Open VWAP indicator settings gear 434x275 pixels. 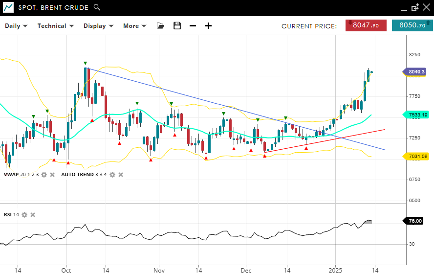tap(44, 174)
